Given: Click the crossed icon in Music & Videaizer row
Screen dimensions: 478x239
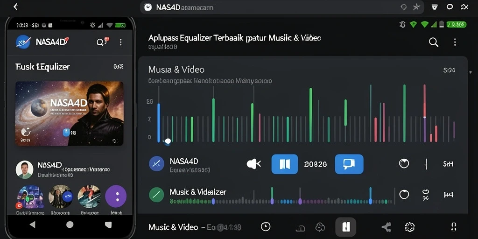Looking at the screenshot, I should point(426,195).
